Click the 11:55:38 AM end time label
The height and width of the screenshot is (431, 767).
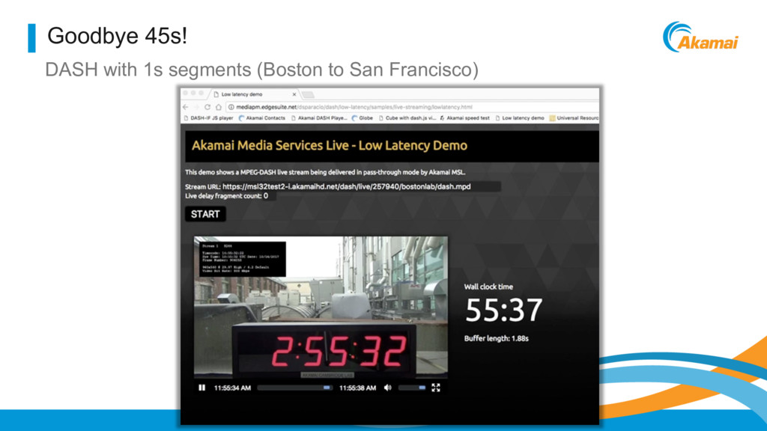tap(357, 388)
